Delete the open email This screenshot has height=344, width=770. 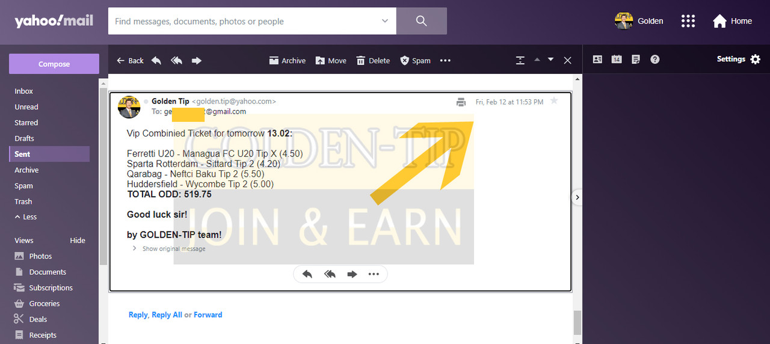373,61
